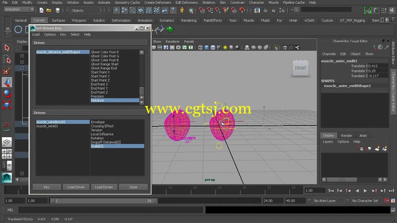Viewport: 397px width, 223px height.
Task: Select the arrow Select tool
Action: [7, 48]
